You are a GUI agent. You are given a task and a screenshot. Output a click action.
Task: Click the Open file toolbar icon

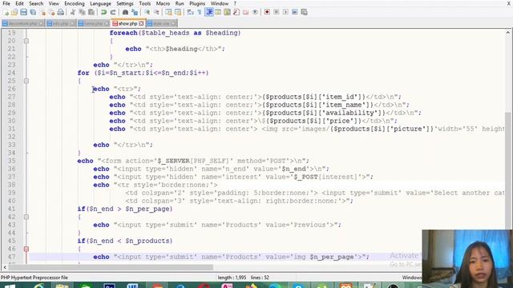point(14,13)
